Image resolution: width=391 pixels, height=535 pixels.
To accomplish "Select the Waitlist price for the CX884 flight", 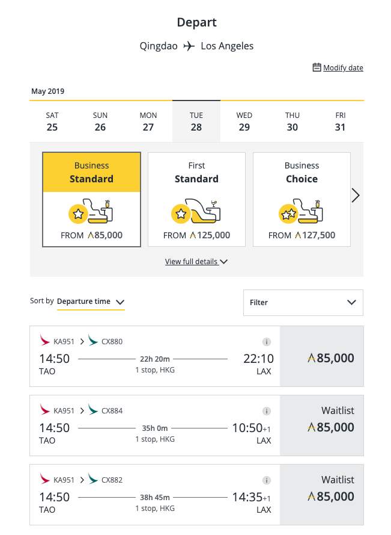I will pos(322,425).
